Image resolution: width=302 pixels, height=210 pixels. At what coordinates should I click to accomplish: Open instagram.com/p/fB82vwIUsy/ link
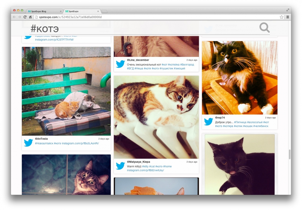[145, 170]
